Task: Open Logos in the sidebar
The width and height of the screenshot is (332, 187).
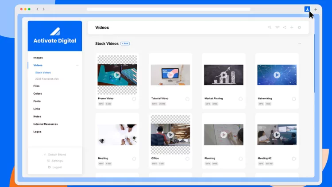Action: tap(37, 132)
